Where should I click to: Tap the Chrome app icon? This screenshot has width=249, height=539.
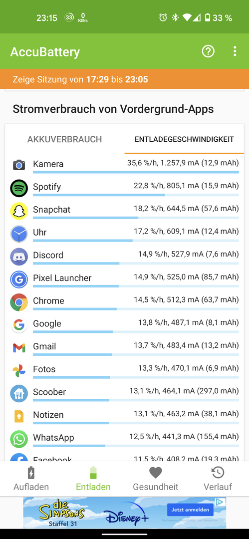coord(19,302)
